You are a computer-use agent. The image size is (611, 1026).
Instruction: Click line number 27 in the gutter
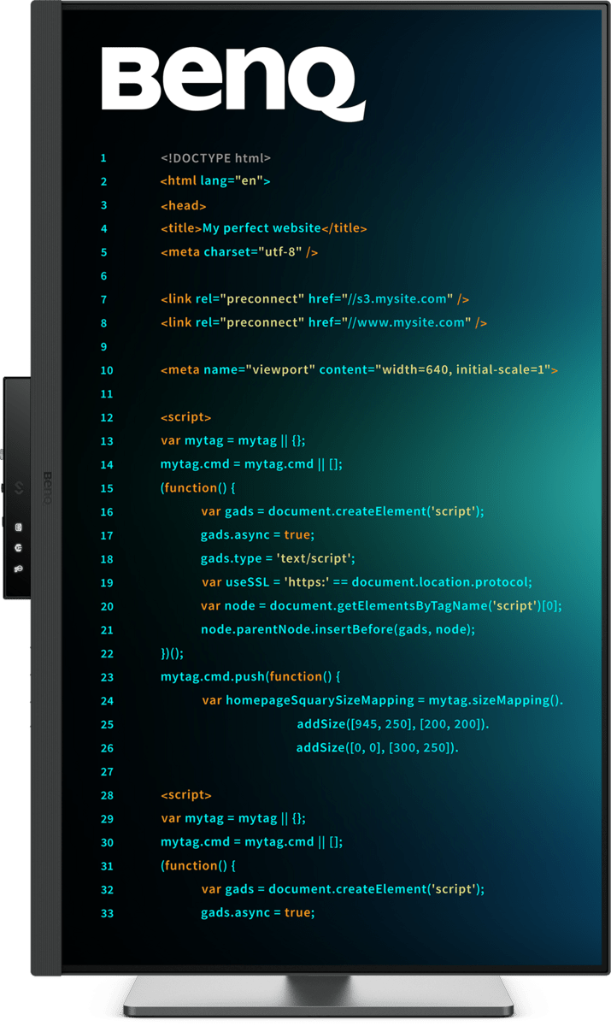106,771
